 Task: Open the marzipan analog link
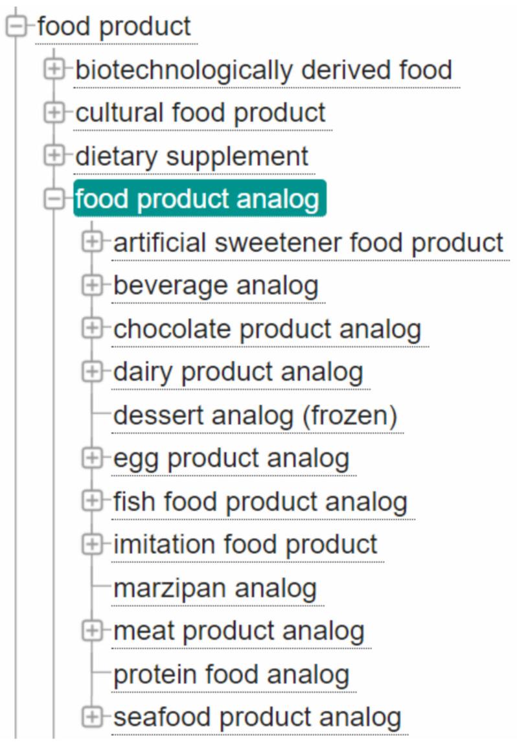pyautogui.click(x=215, y=588)
